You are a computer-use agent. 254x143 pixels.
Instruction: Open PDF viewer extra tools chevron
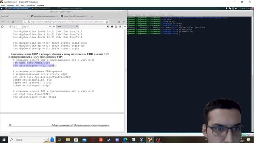coord(125,27)
